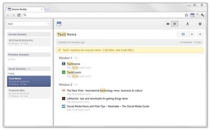This screenshot has height=131, width=211.
Task: Click the tech search input field
Action: [x=27, y=24]
